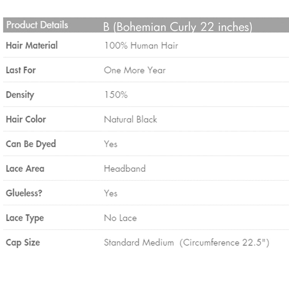Click the Hair Material row label

32,45
